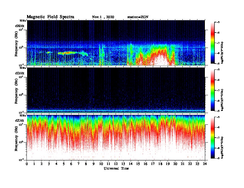This screenshot has width=244, height=188.
Task: Click hour tick label "13" on time axis
Action: [x=123, y=164]
